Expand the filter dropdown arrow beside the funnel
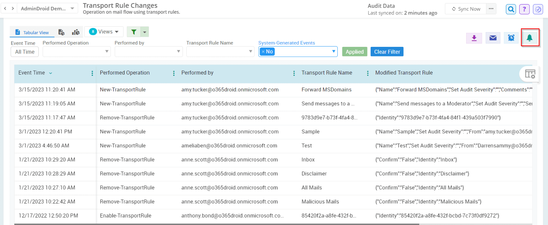The image size is (548, 225). [x=145, y=32]
